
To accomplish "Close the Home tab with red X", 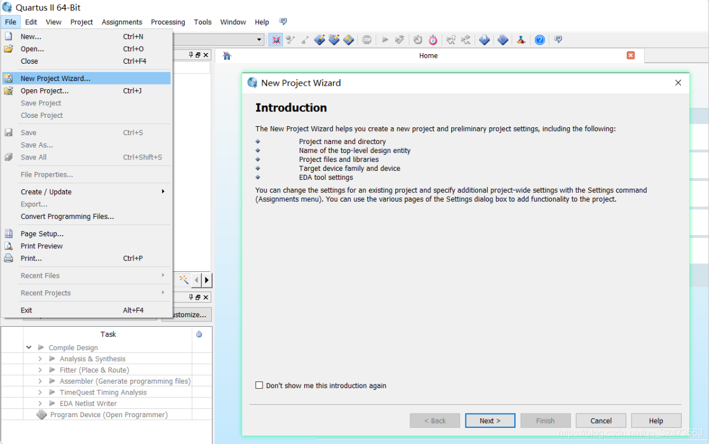I will click(x=630, y=55).
